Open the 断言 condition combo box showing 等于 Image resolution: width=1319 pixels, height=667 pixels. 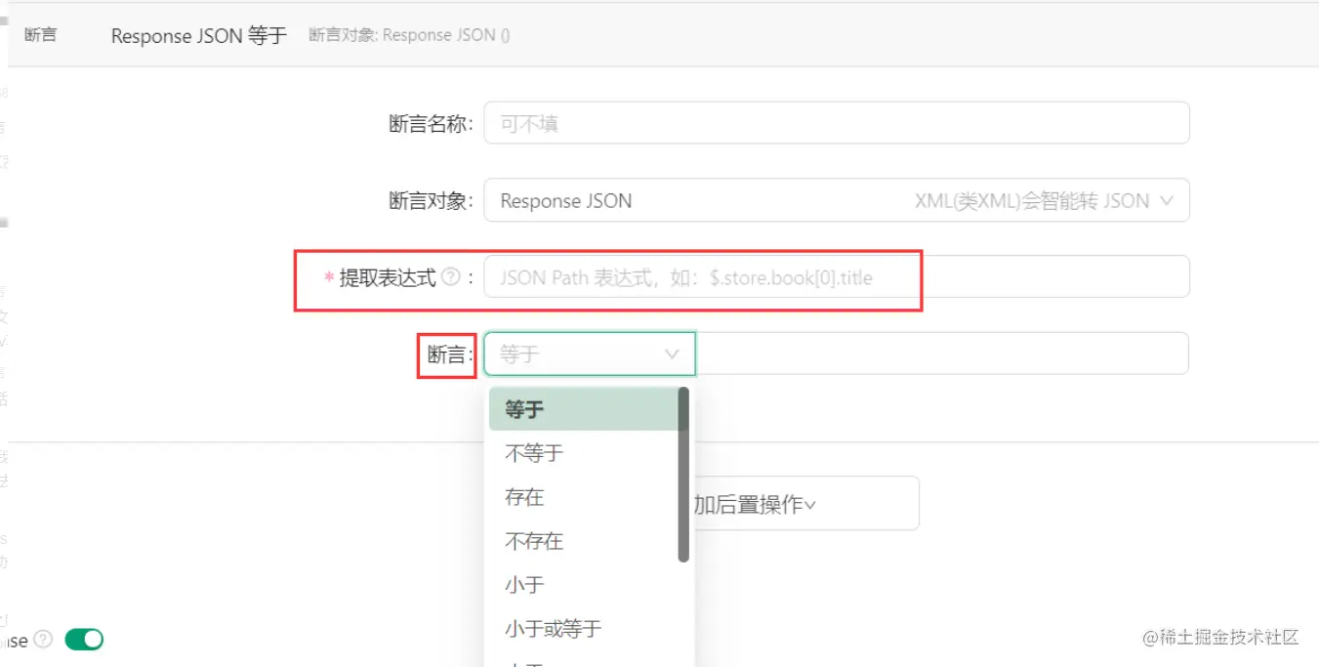(x=590, y=354)
